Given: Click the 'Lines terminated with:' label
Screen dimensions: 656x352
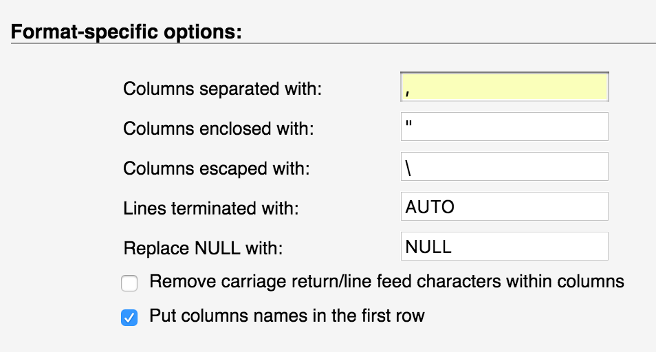Looking at the screenshot, I should 211,208.
